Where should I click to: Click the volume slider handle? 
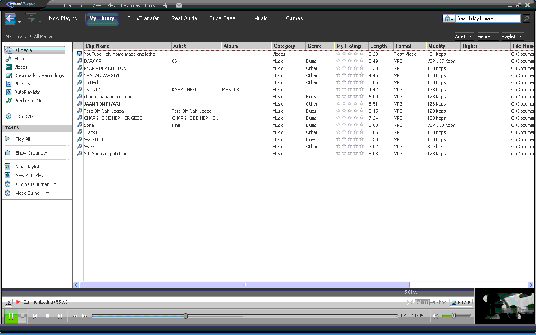pyautogui.click(x=454, y=316)
